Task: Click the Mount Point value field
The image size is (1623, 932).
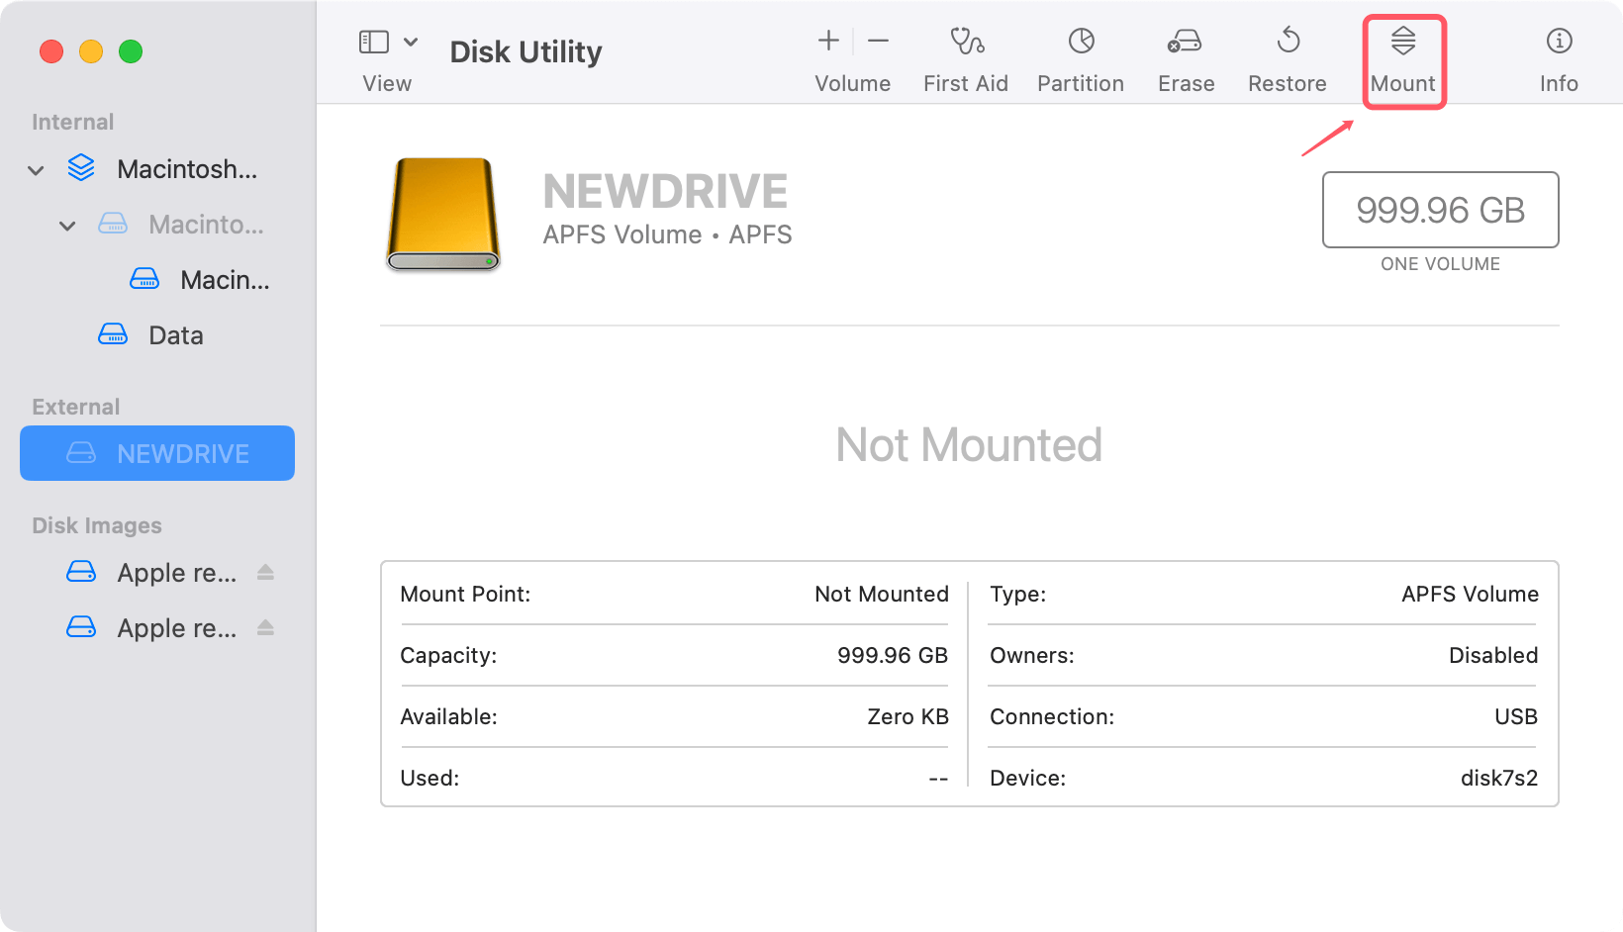Action: coord(880,594)
